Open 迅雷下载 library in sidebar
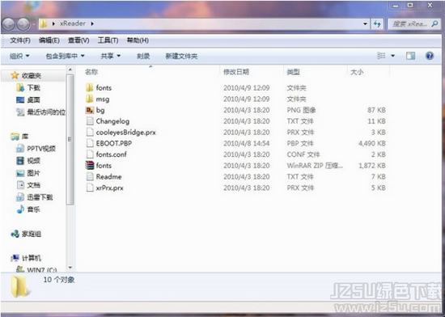Viewport: 445px width, 317px height. pos(35,197)
